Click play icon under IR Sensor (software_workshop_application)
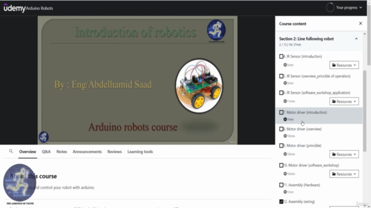Screen dimensions: 371x208 [x=285, y=101]
